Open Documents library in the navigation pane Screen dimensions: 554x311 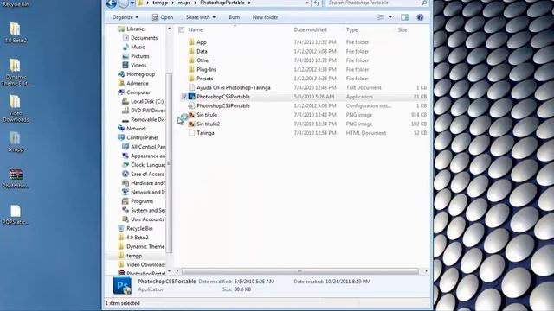point(145,38)
